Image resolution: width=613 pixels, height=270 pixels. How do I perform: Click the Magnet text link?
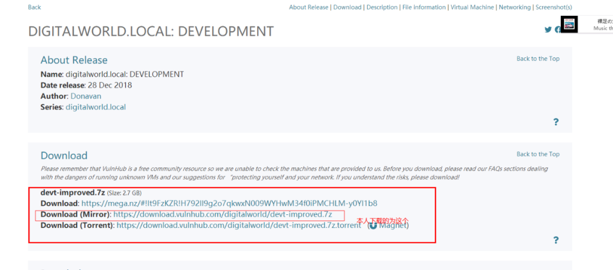click(x=393, y=225)
